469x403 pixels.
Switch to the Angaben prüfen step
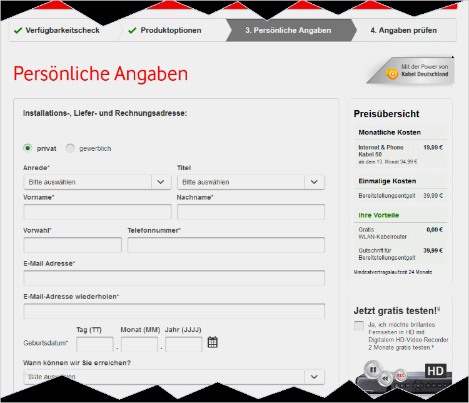(x=403, y=30)
